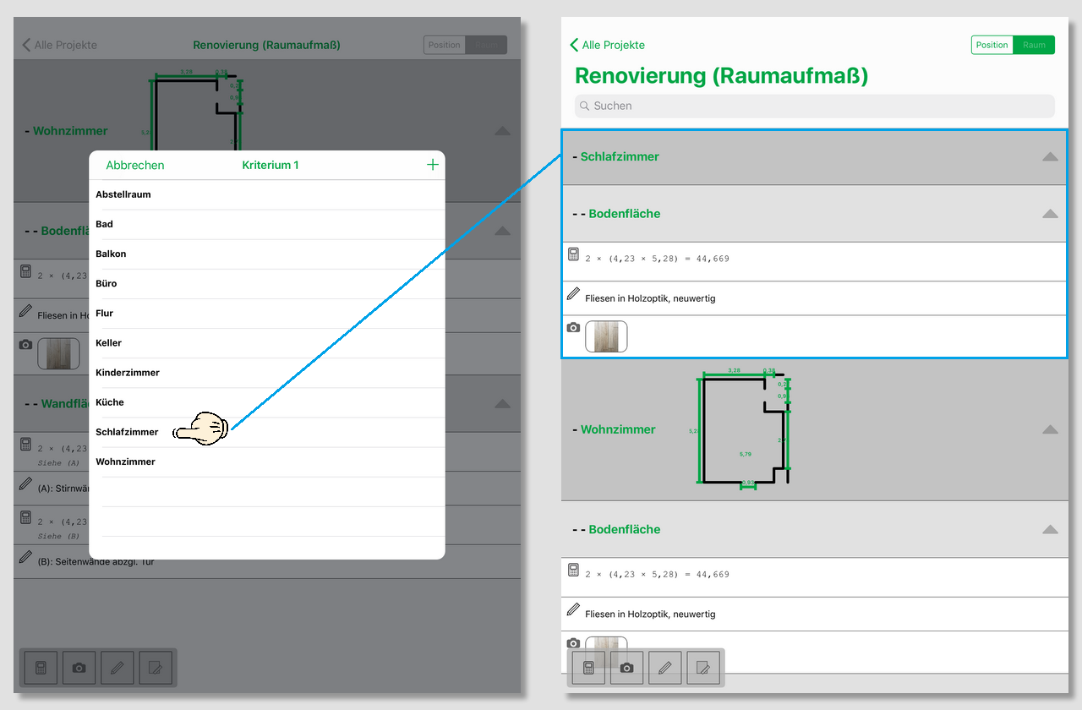1082x710 pixels.
Task: Open Wohnzimmer floor plan sketch in right screen
Action: (x=743, y=429)
